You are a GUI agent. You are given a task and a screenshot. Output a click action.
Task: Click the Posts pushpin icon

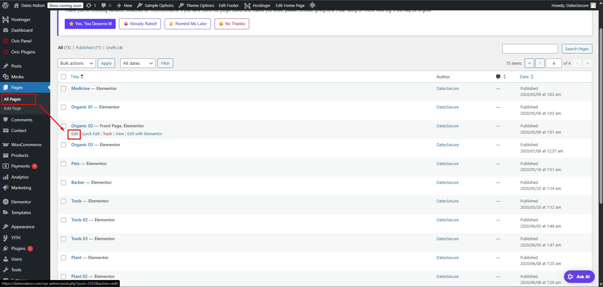click(6, 66)
